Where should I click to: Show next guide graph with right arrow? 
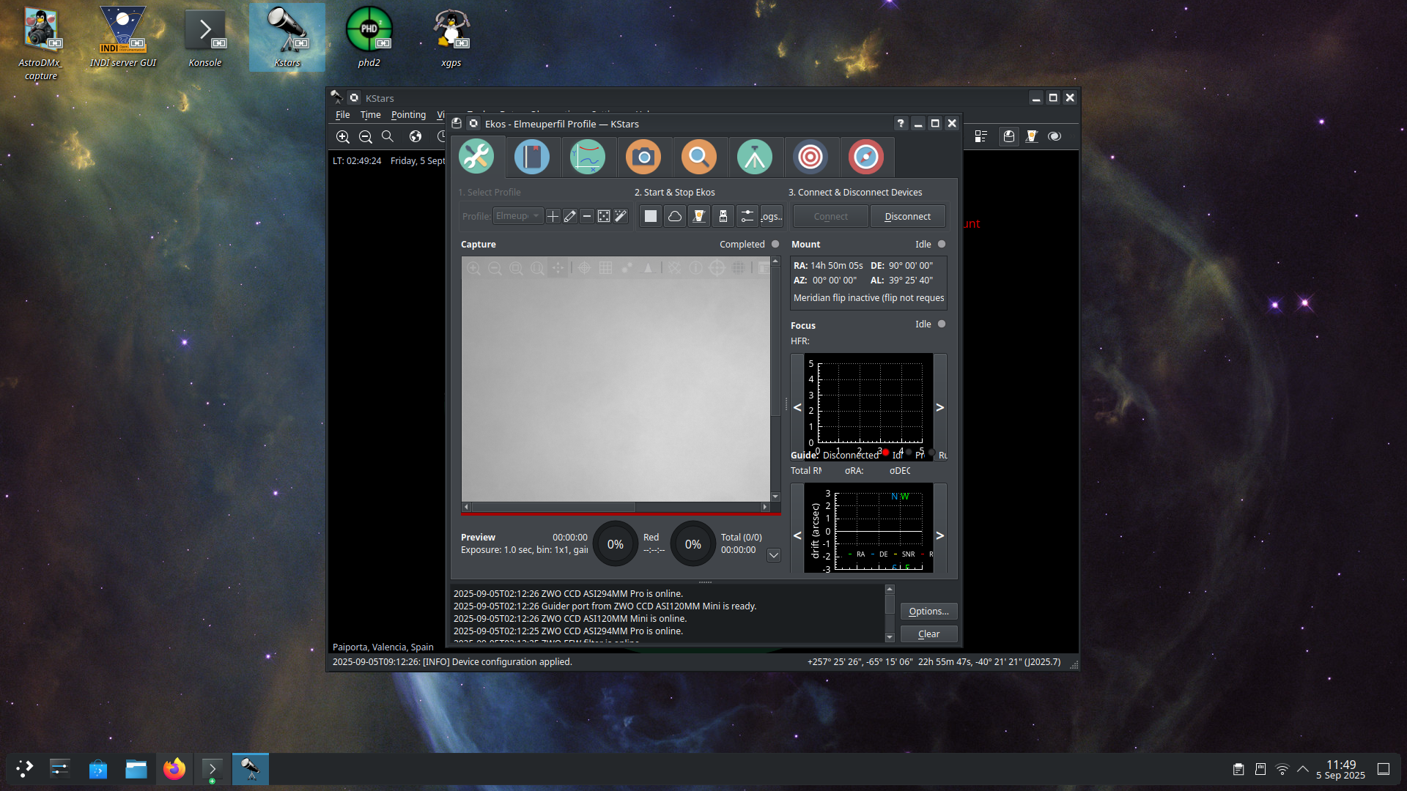940,535
